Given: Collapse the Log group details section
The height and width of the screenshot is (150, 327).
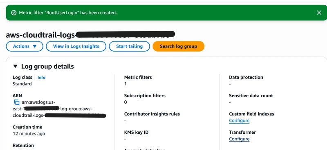Looking at the screenshot, I should coord(15,66).
